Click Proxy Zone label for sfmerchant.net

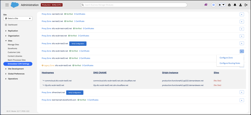pos(46,92)
